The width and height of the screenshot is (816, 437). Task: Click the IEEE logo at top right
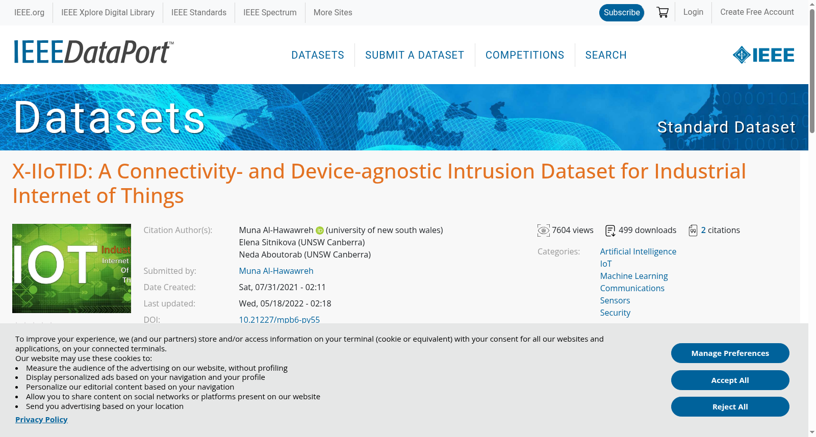(x=763, y=55)
